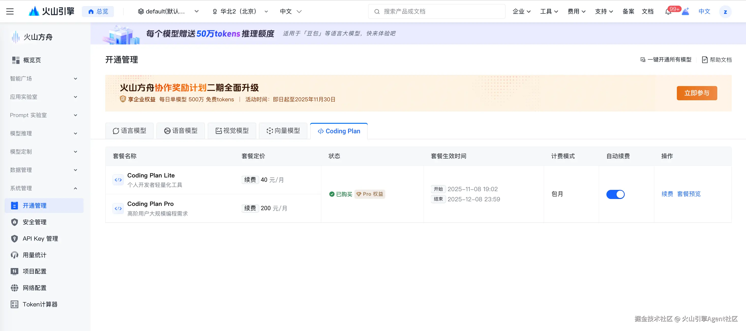
Task: Open 网络配置 globe icon
Action: [x=14, y=288]
